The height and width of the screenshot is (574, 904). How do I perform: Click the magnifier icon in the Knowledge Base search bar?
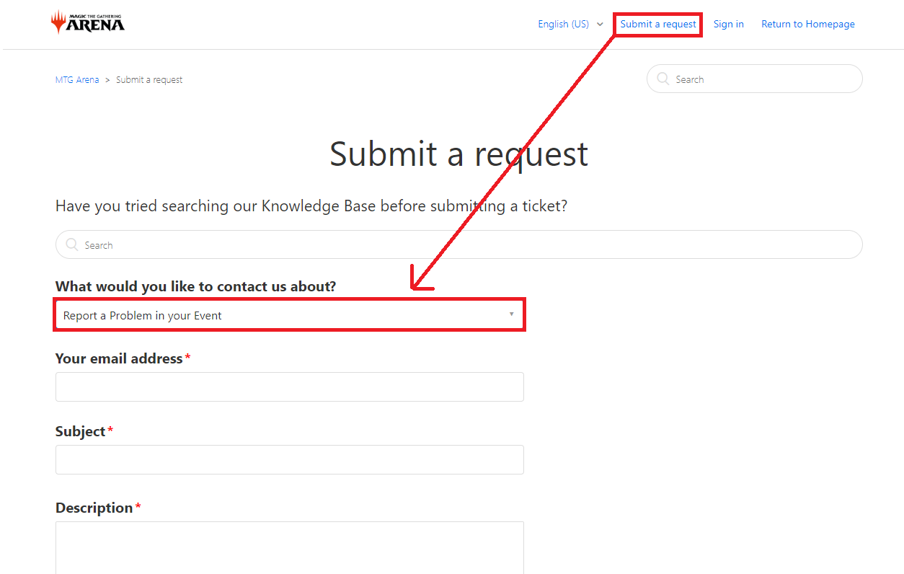coord(72,245)
